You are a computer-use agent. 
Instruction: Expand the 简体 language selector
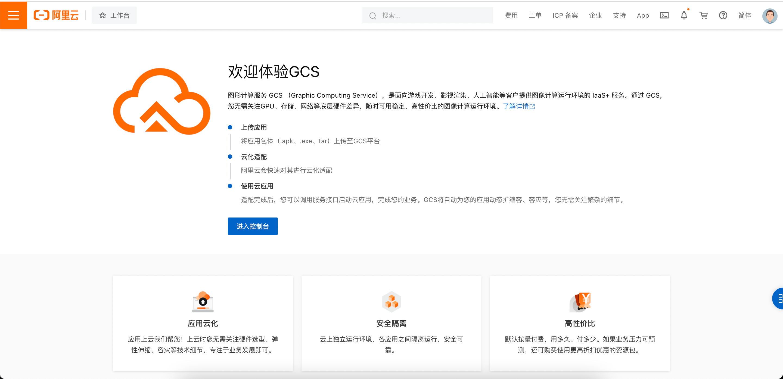[x=744, y=15]
